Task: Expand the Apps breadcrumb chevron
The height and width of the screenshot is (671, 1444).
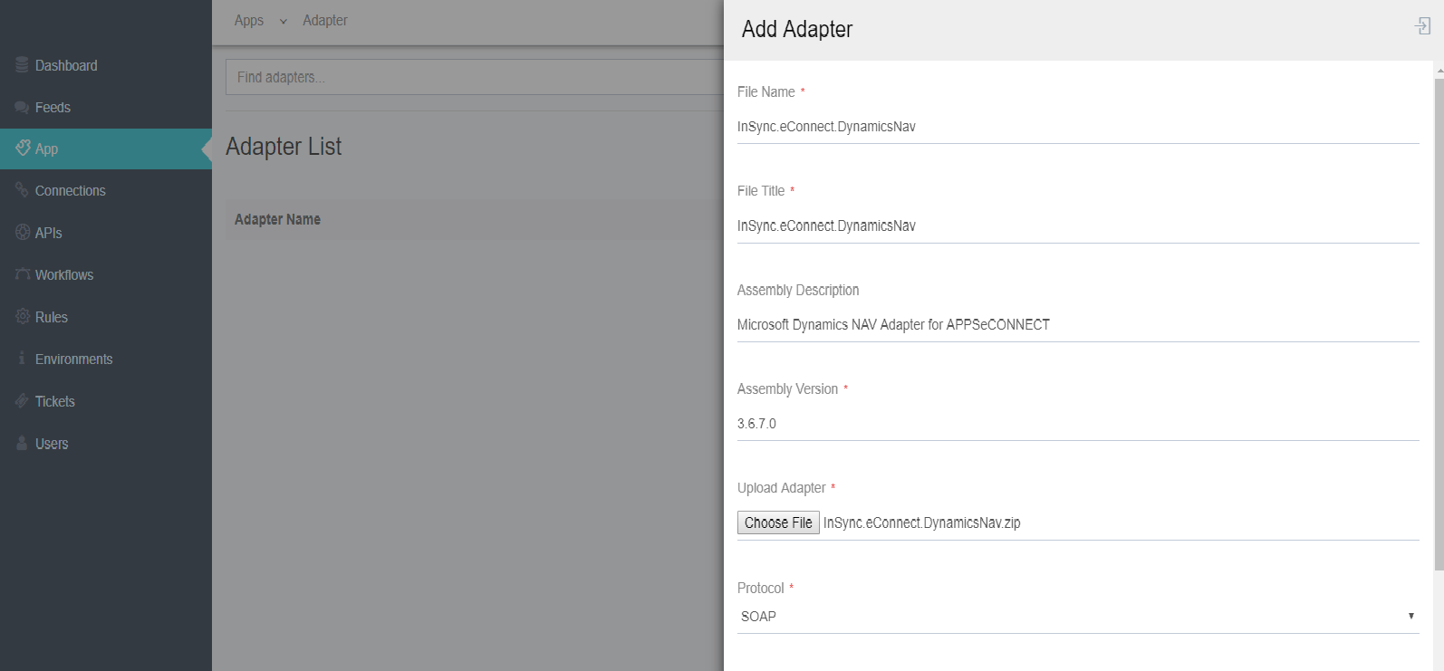Action: (284, 21)
